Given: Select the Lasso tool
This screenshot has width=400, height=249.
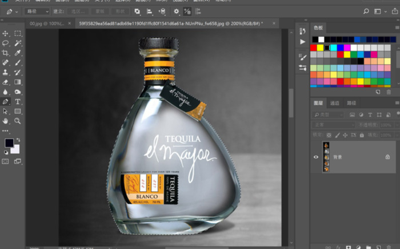Looking at the screenshot, I should (x=6, y=43).
